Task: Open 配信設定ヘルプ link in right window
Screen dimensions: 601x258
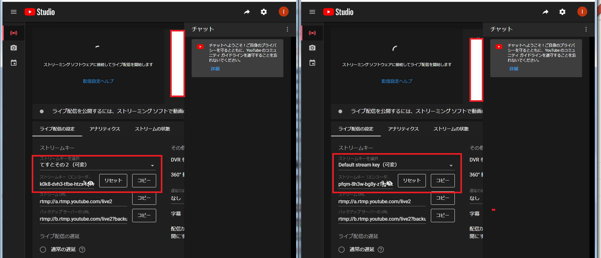Action: (x=397, y=81)
